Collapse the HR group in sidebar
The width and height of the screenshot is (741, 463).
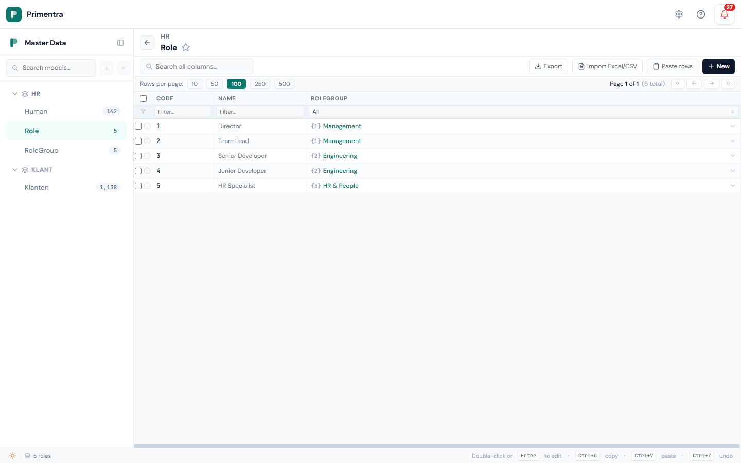(x=15, y=94)
